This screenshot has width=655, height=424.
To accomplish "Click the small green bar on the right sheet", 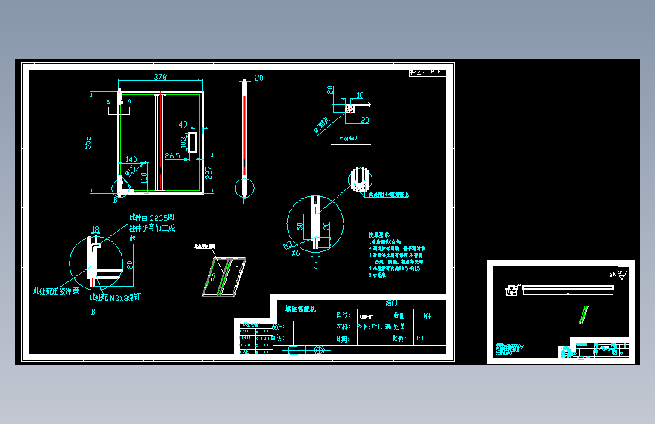I will [x=583, y=315].
